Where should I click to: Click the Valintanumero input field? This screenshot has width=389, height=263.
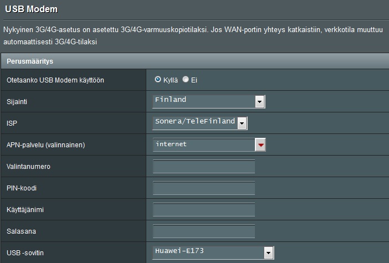pyautogui.click(x=203, y=167)
